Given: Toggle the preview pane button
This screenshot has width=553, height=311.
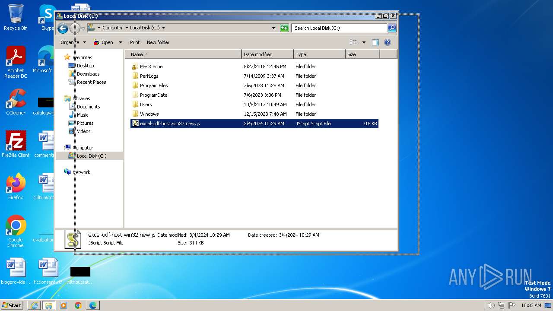Looking at the screenshot, I should tap(375, 42).
